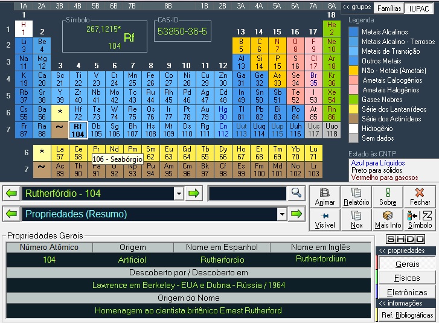Image resolution: width=439 pixels, height=323 pixels.
Task: Open Mais Info for the element
Action: (x=388, y=219)
